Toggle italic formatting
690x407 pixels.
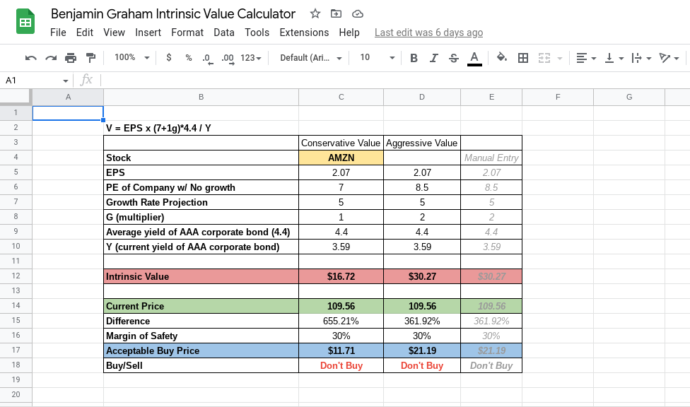pyautogui.click(x=433, y=58)
